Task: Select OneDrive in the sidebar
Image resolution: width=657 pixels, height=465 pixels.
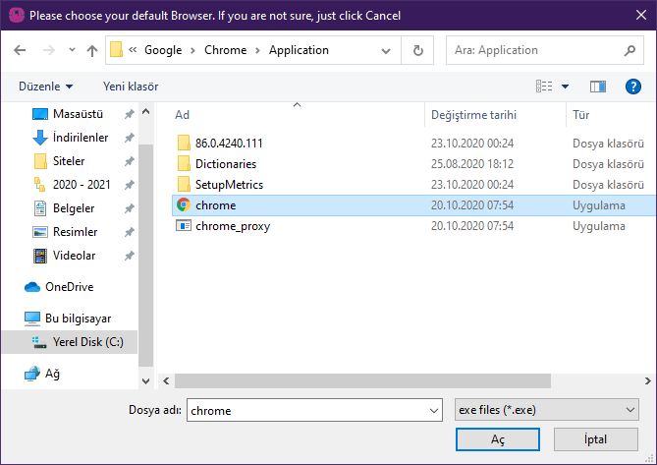Action: pyautogui.click(x=69, y=287)
